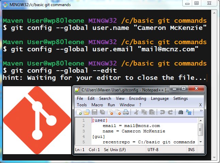Screen dimensions: 220x163
Task: Click the recentrepo = C:/basic git commands line
Action: click(x=149, y=142)
